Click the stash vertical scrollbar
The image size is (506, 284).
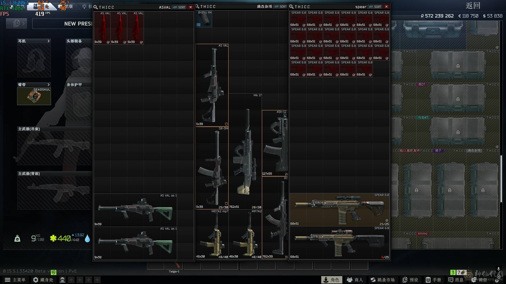tap(501, 179)
